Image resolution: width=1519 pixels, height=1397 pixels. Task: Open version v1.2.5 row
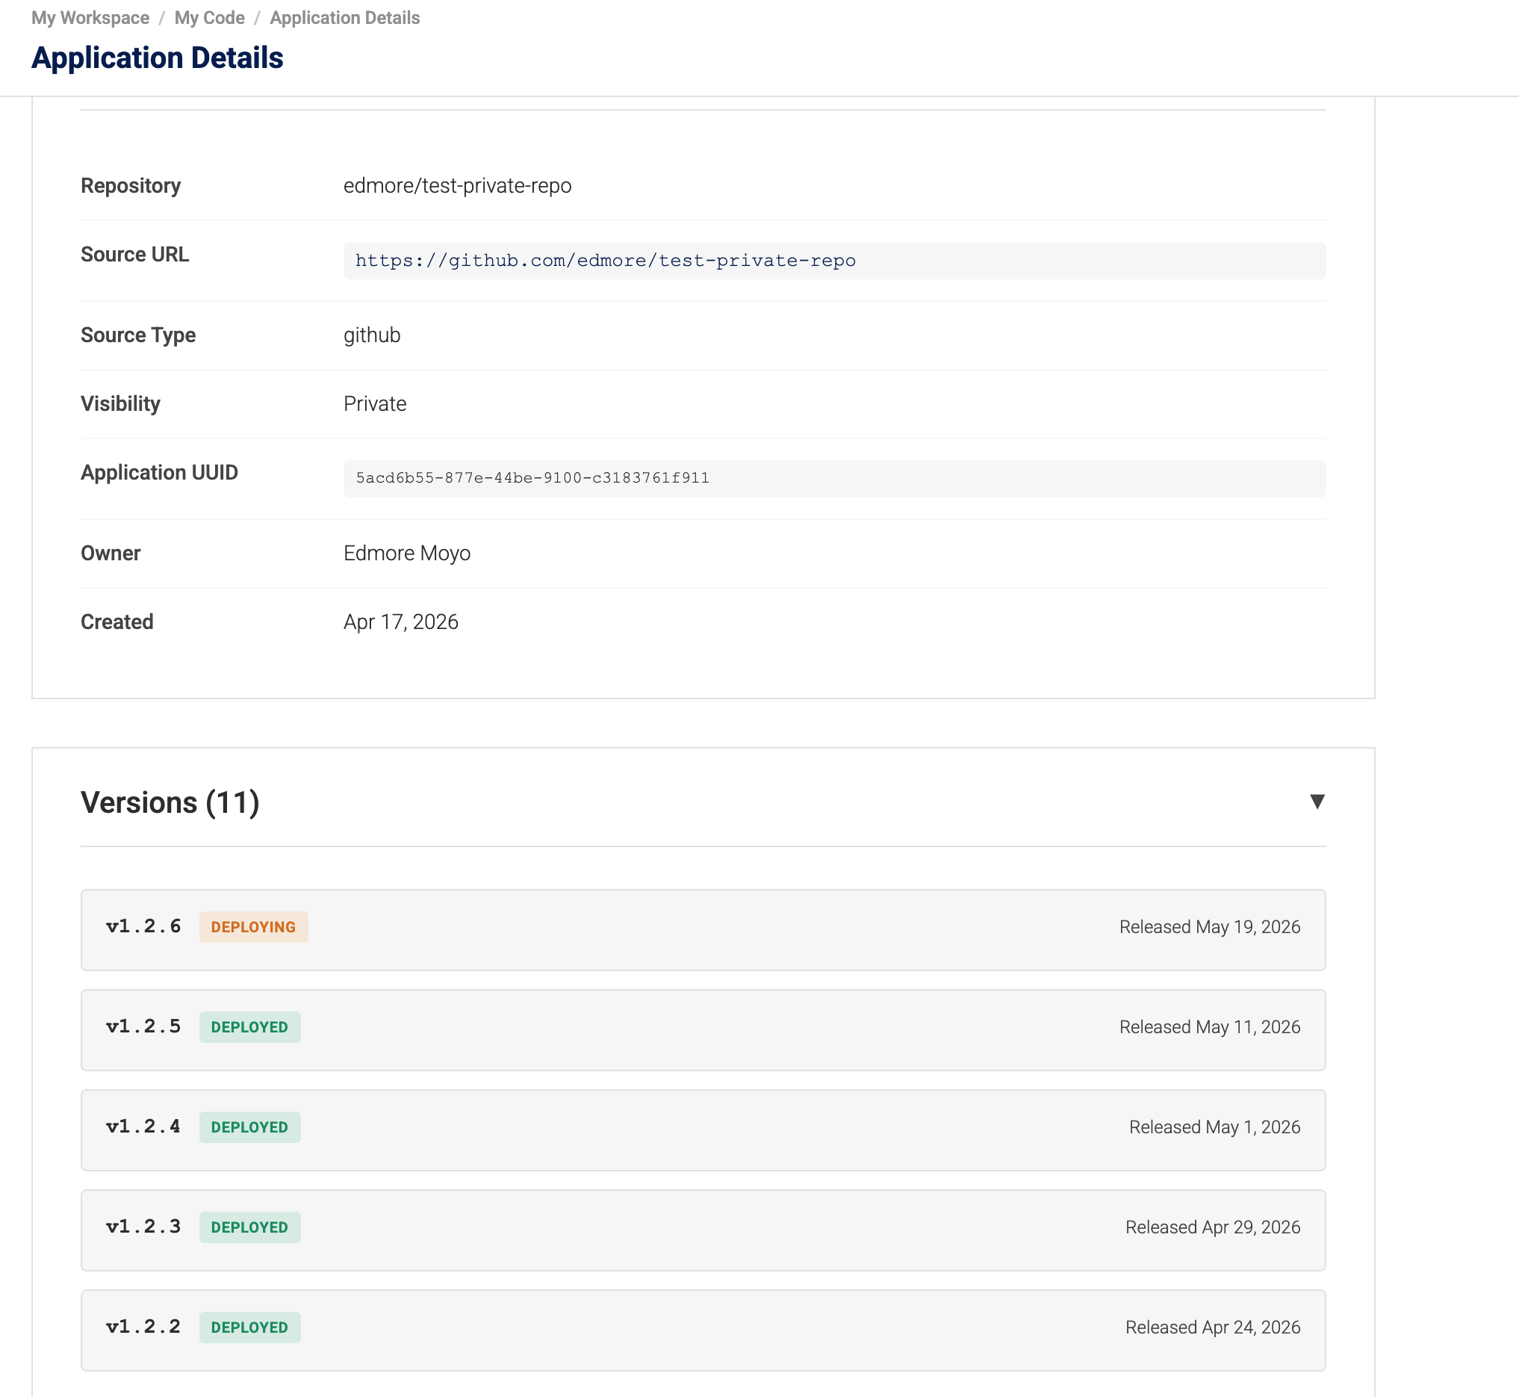[703, 1029]
